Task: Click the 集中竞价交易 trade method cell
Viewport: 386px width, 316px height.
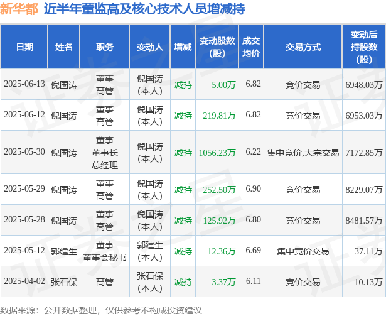Action: click(303, 251)
